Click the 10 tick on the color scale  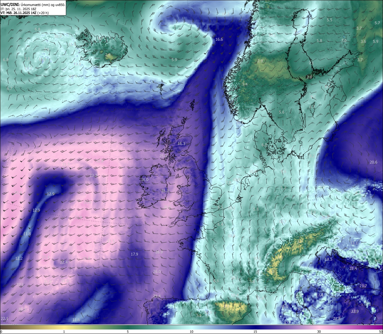coord(191,332)
